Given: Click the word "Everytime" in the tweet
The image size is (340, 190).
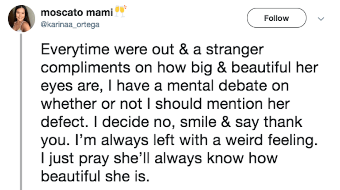Looking at the screenshot, I should pos(75,50).
